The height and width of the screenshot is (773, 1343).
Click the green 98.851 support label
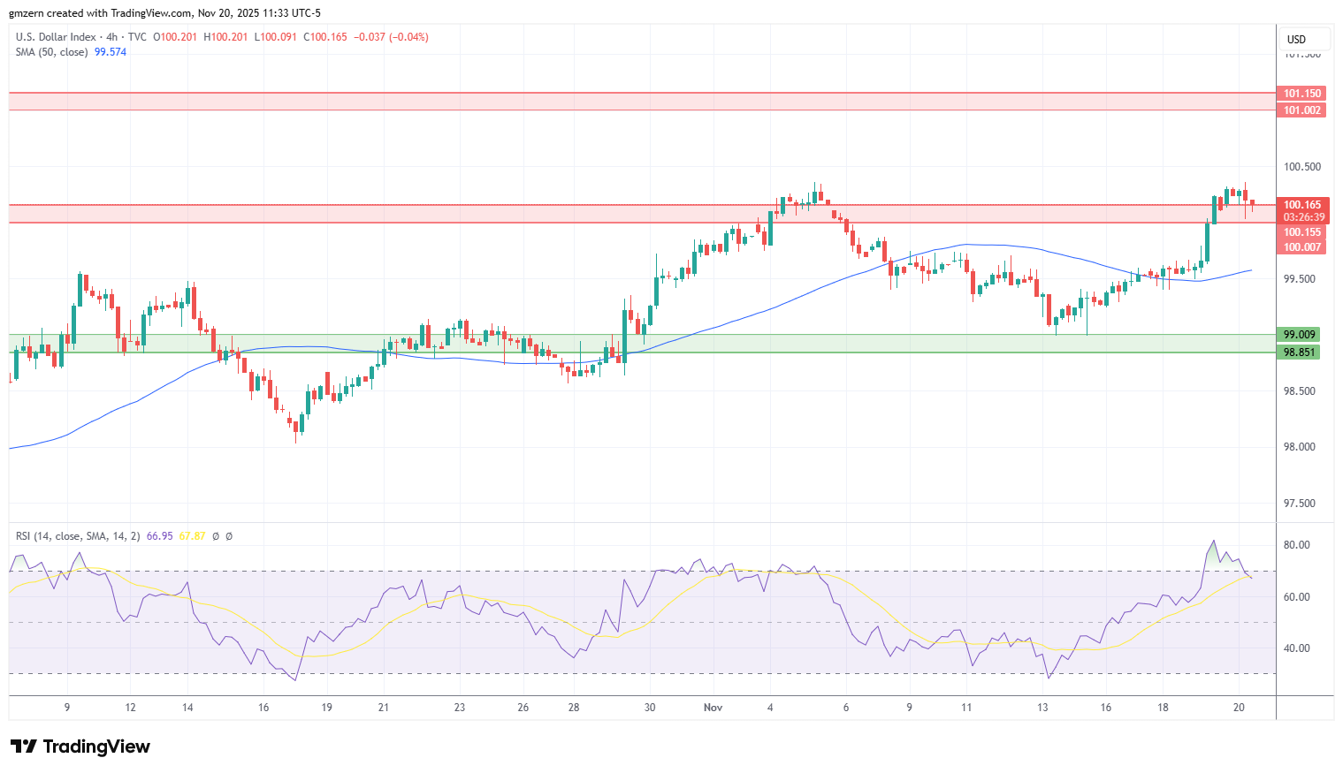pyautogui.click(x=1300, y=352)
